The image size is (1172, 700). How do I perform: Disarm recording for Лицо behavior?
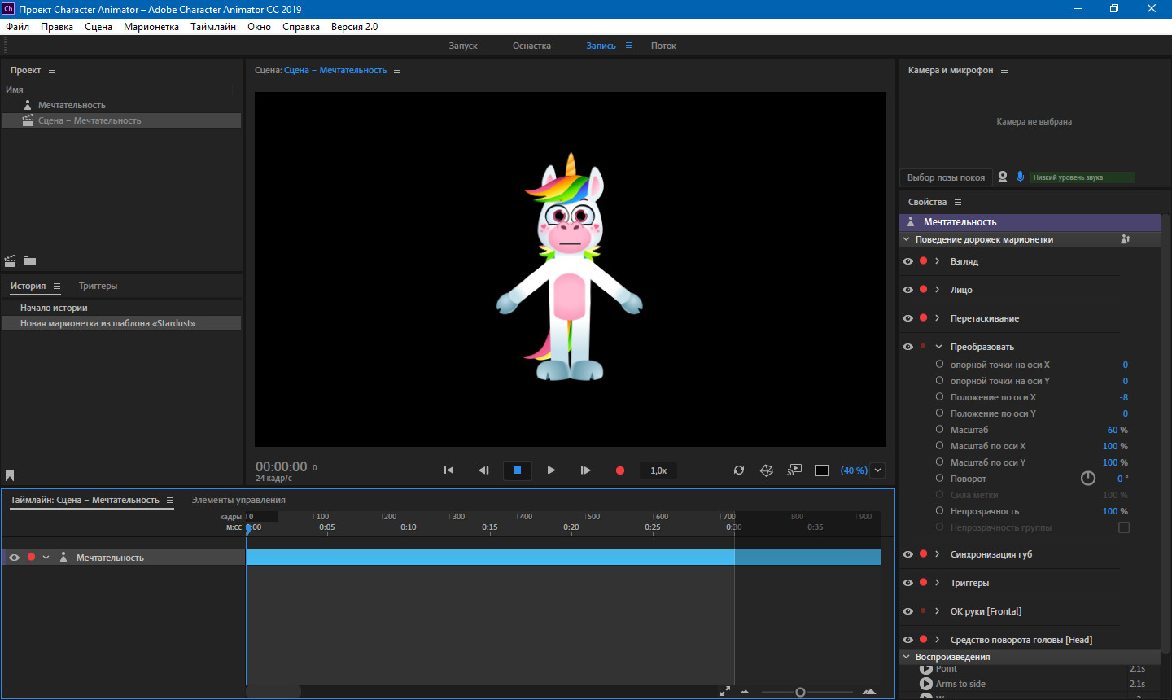pyautogui.click(x=923, y=289)
